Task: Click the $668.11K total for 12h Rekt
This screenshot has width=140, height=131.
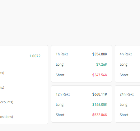Action: click(x=100, y=94)
